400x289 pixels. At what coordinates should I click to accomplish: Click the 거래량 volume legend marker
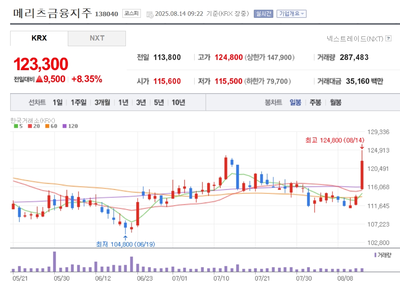click(x=383, y=255)
